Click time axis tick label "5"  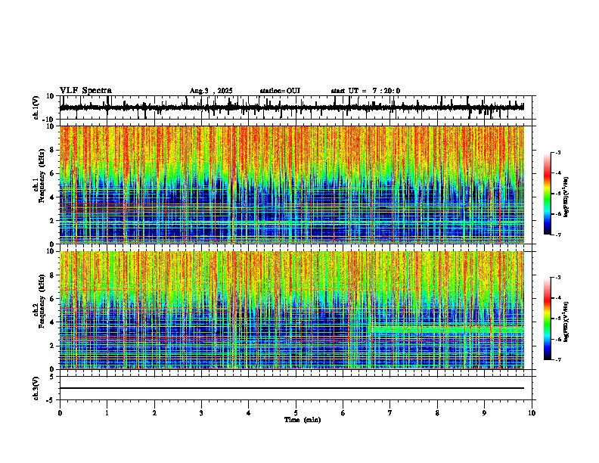click(296, 413)
